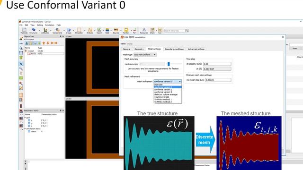Open the Help menu
The height and width of the screenshot is (170, 303).
click(59, 25)
